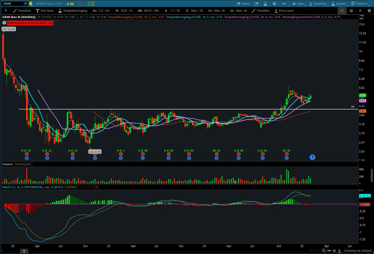Open the Drawings menu
Screen dimensions: 374x254
(318, 4)
